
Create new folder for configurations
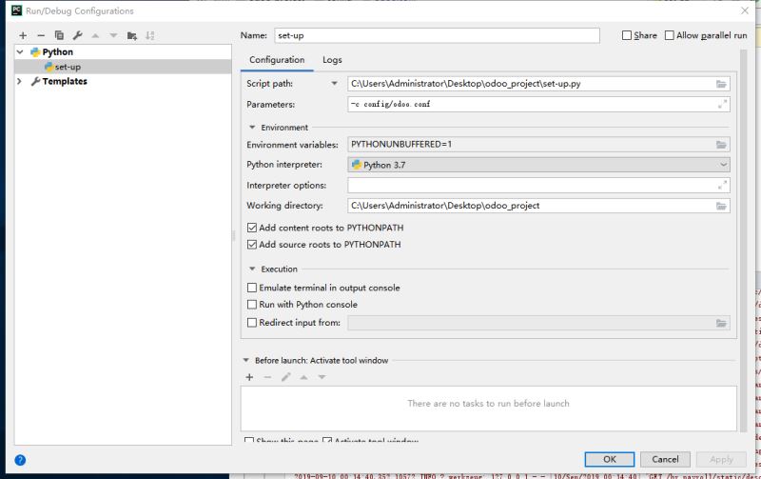(x=131, y=35)
